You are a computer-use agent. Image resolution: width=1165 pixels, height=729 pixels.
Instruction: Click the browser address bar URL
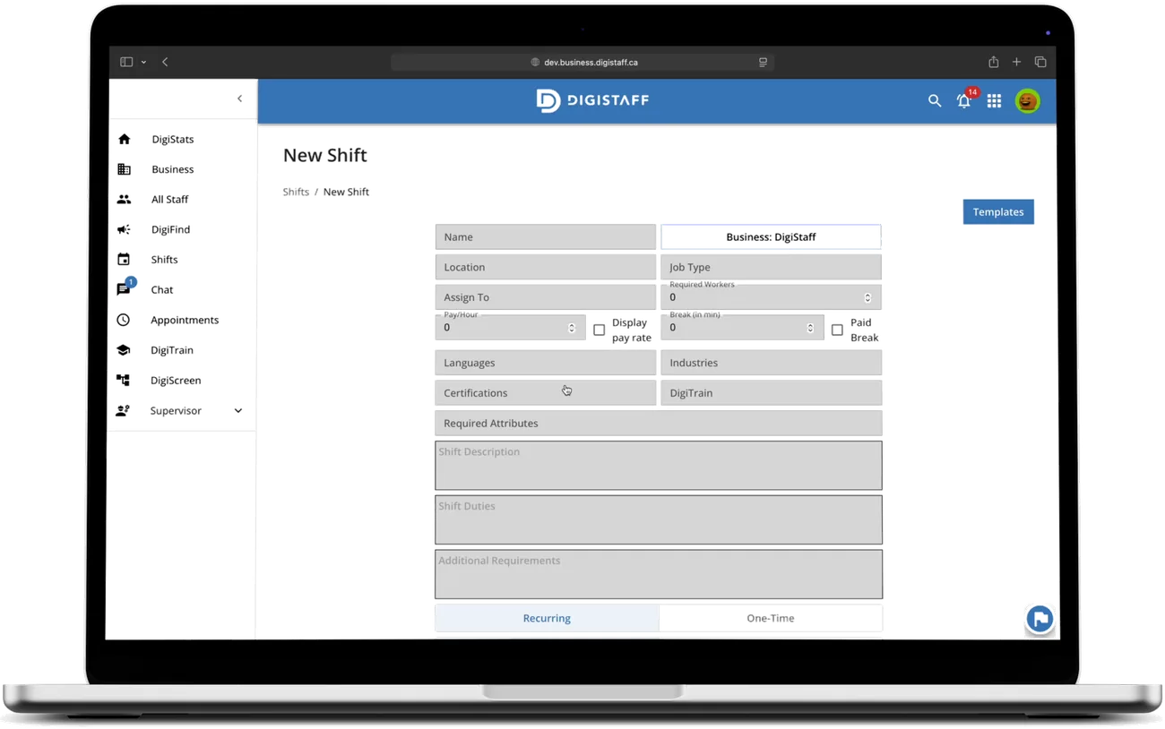pos(591,63)
